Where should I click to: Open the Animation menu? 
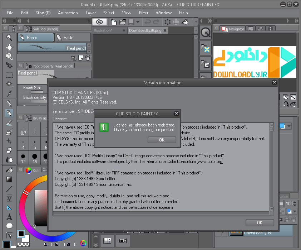(68, 13)
